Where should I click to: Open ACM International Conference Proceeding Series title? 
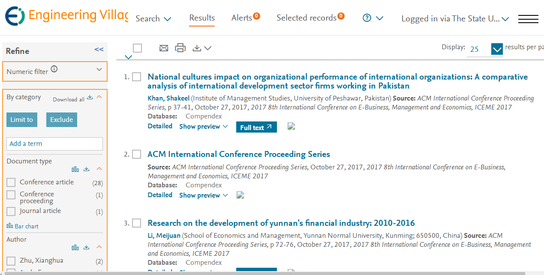(x=239, y=154)
